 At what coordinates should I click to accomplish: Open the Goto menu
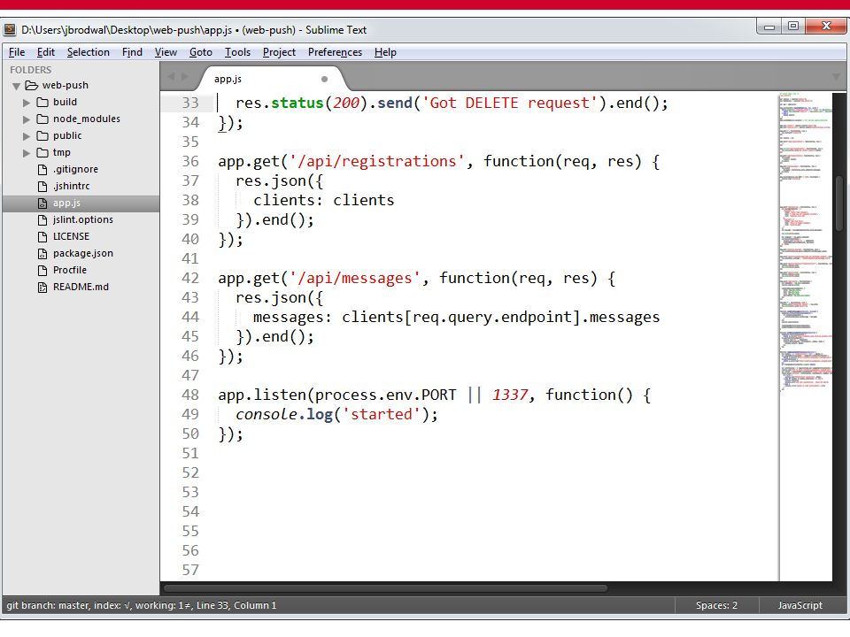coord(201,52)
